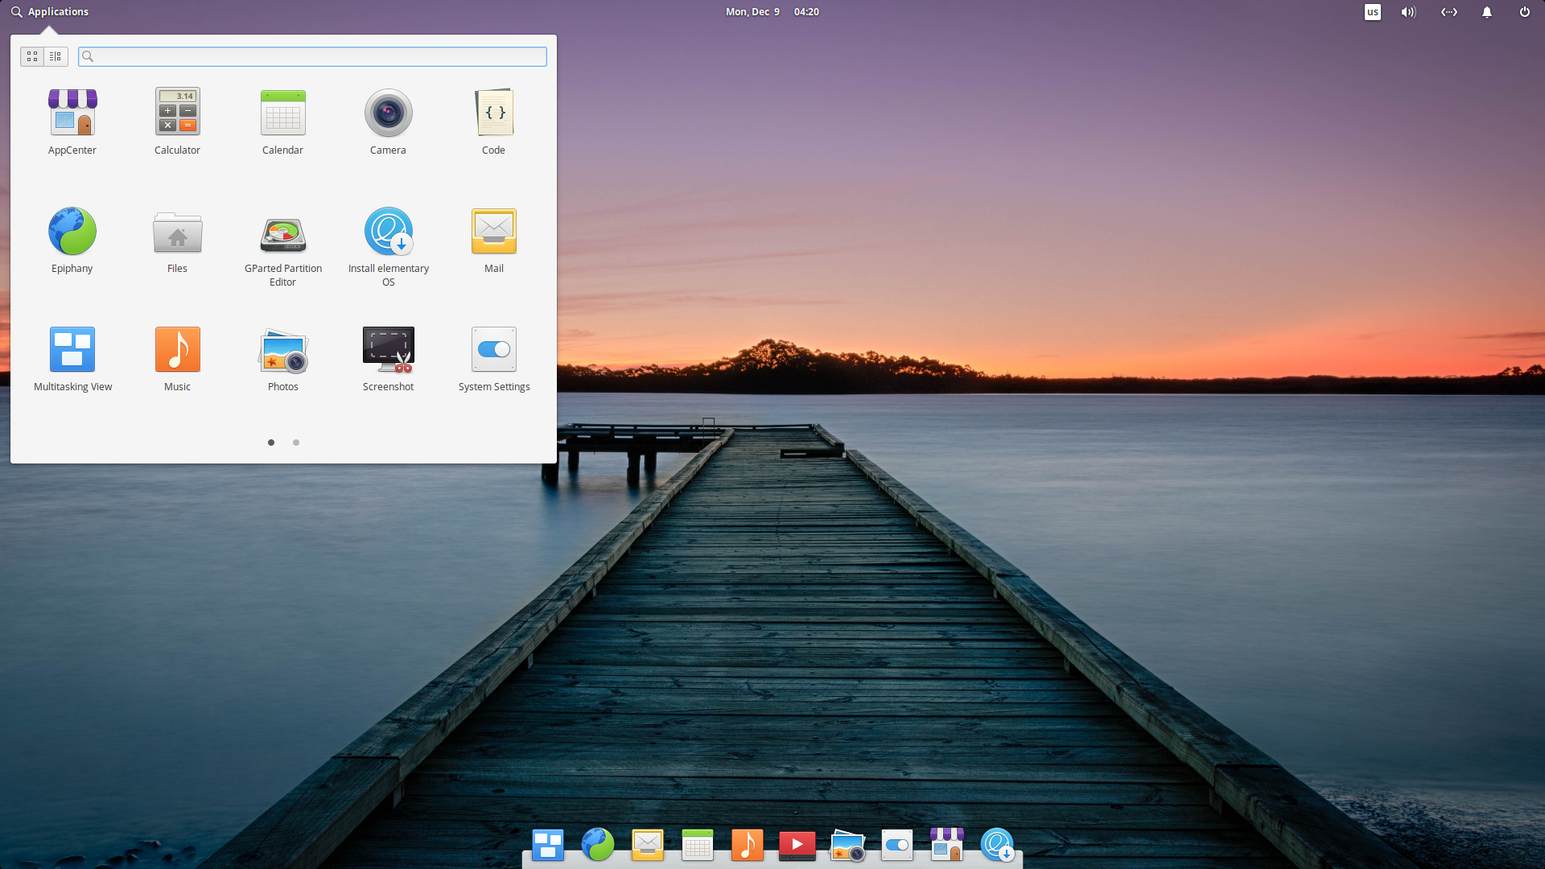
Task: Open dock AppCenter icon
Action: pyautogui.click(x=946, y=845)
